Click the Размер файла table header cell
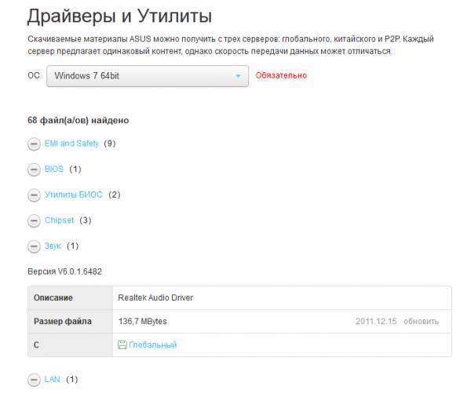Image resolution: width=471 pixels, height=397 pixels. (x=71, y=322)
